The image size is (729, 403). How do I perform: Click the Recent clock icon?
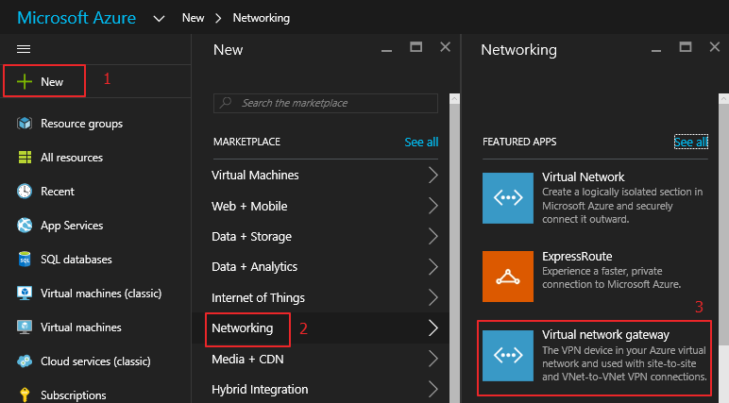pyautogui.click(x=25, y=191)
